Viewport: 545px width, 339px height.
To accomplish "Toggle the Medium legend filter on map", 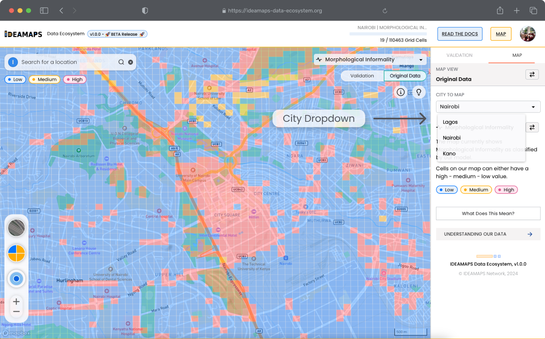I will click(44, 80).
